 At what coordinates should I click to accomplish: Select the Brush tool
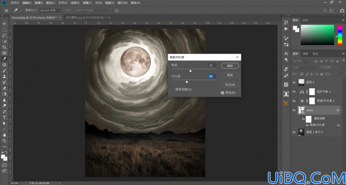click(4, 71)
